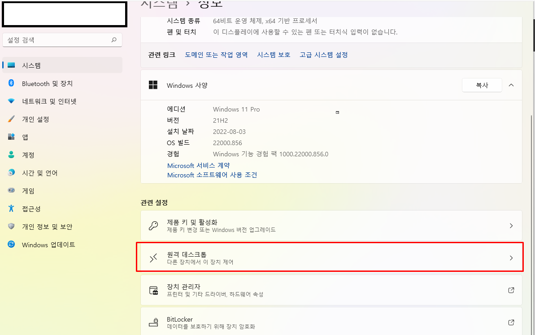This screenshot has height=335, width=535.
Task: Click the 원격 데스크톱 remote icon
Action: [x=153, y=258]
